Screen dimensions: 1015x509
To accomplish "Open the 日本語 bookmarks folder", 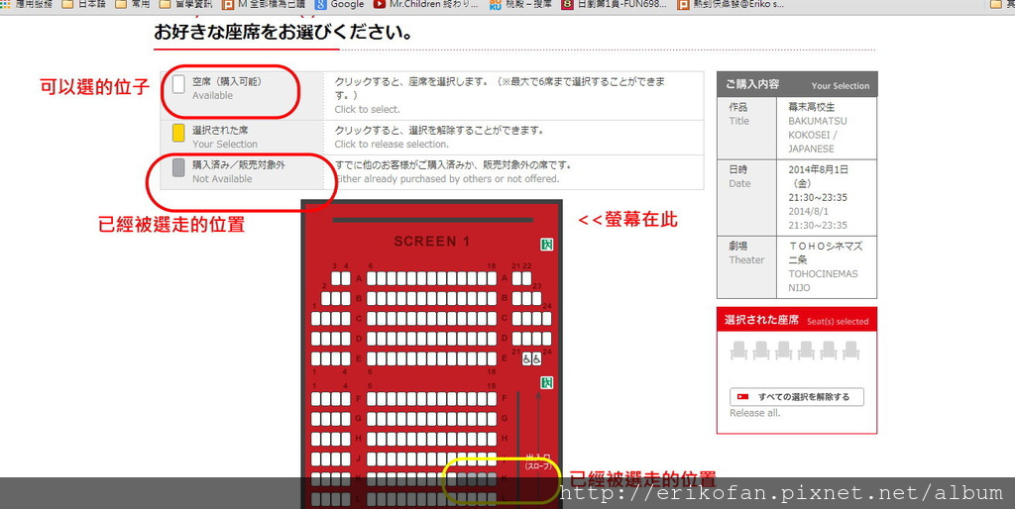I will [83, 4].
